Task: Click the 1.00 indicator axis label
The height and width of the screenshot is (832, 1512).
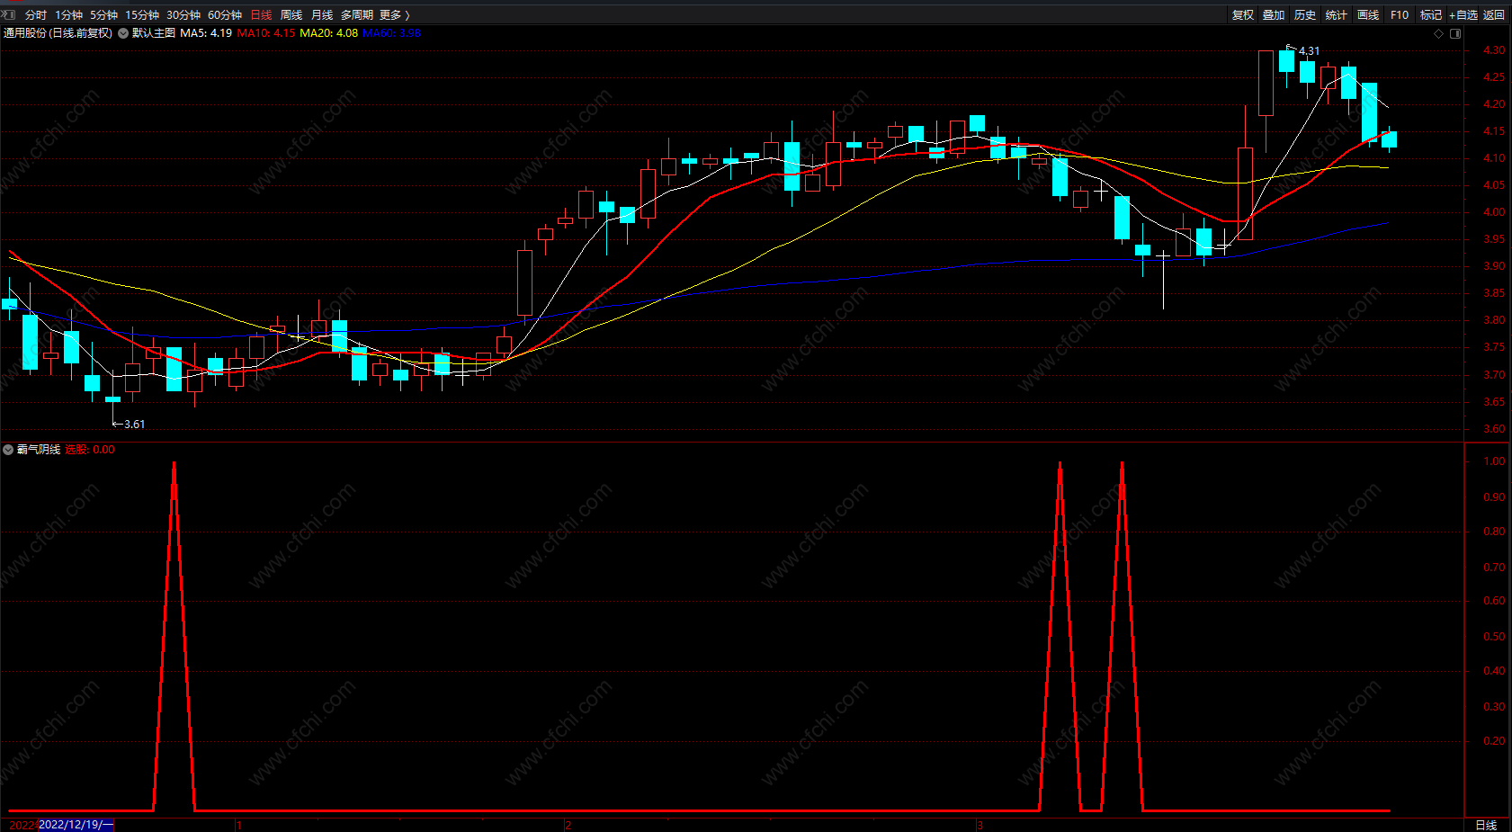Action: point(1494,461)
